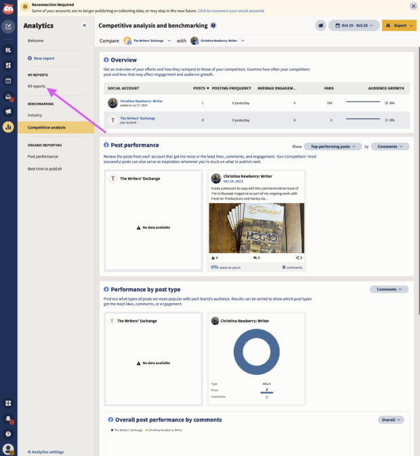Screen dimensions: 420x456
Task: Open the Christina Newberry competitor dropdown
Action: (217, 41)
